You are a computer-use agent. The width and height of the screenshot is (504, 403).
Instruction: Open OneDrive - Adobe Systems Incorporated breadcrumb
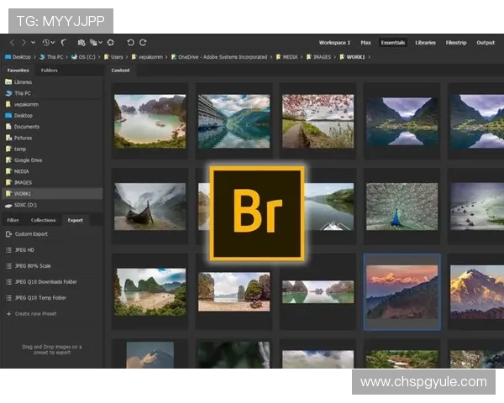click(219, 57)
